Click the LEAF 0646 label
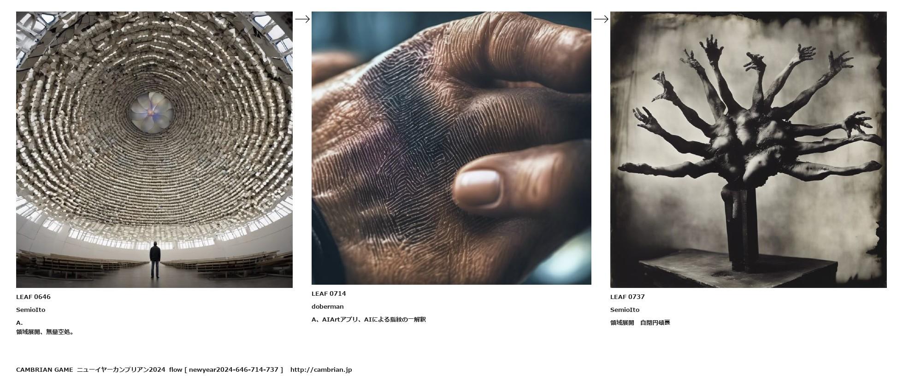The height and width of the screenshot is (381, 903). pyautogui.click(x=33, y=297)
